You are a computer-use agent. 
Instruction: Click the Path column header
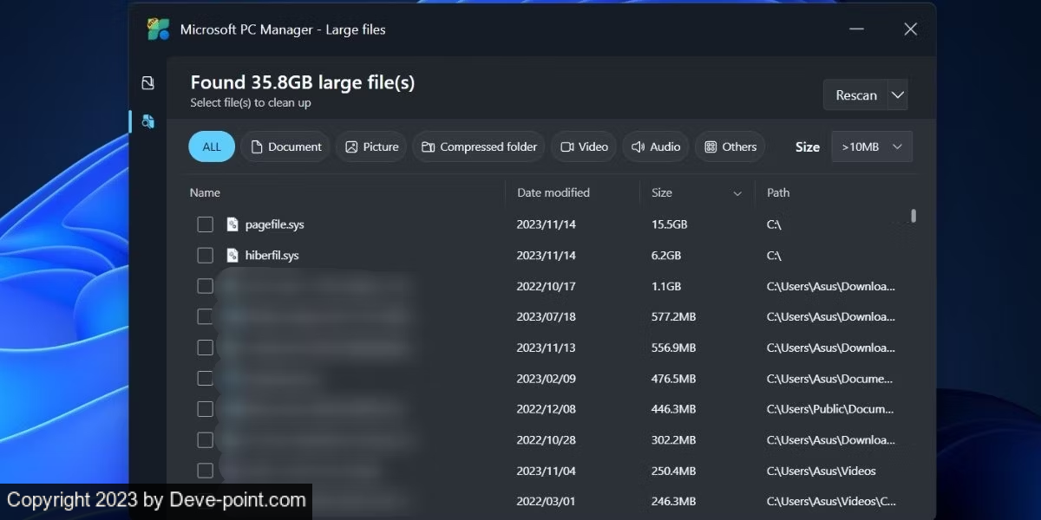[x=778, y=192]
